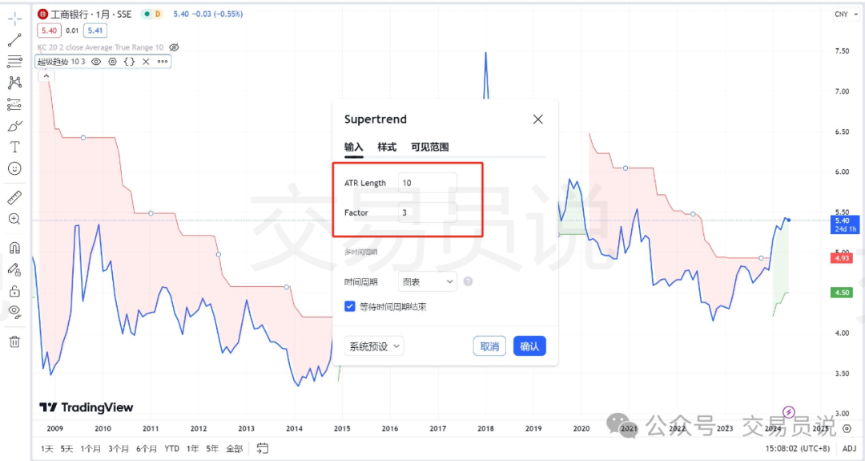Open the go to date calendar icon

click(x=263, y=448)
